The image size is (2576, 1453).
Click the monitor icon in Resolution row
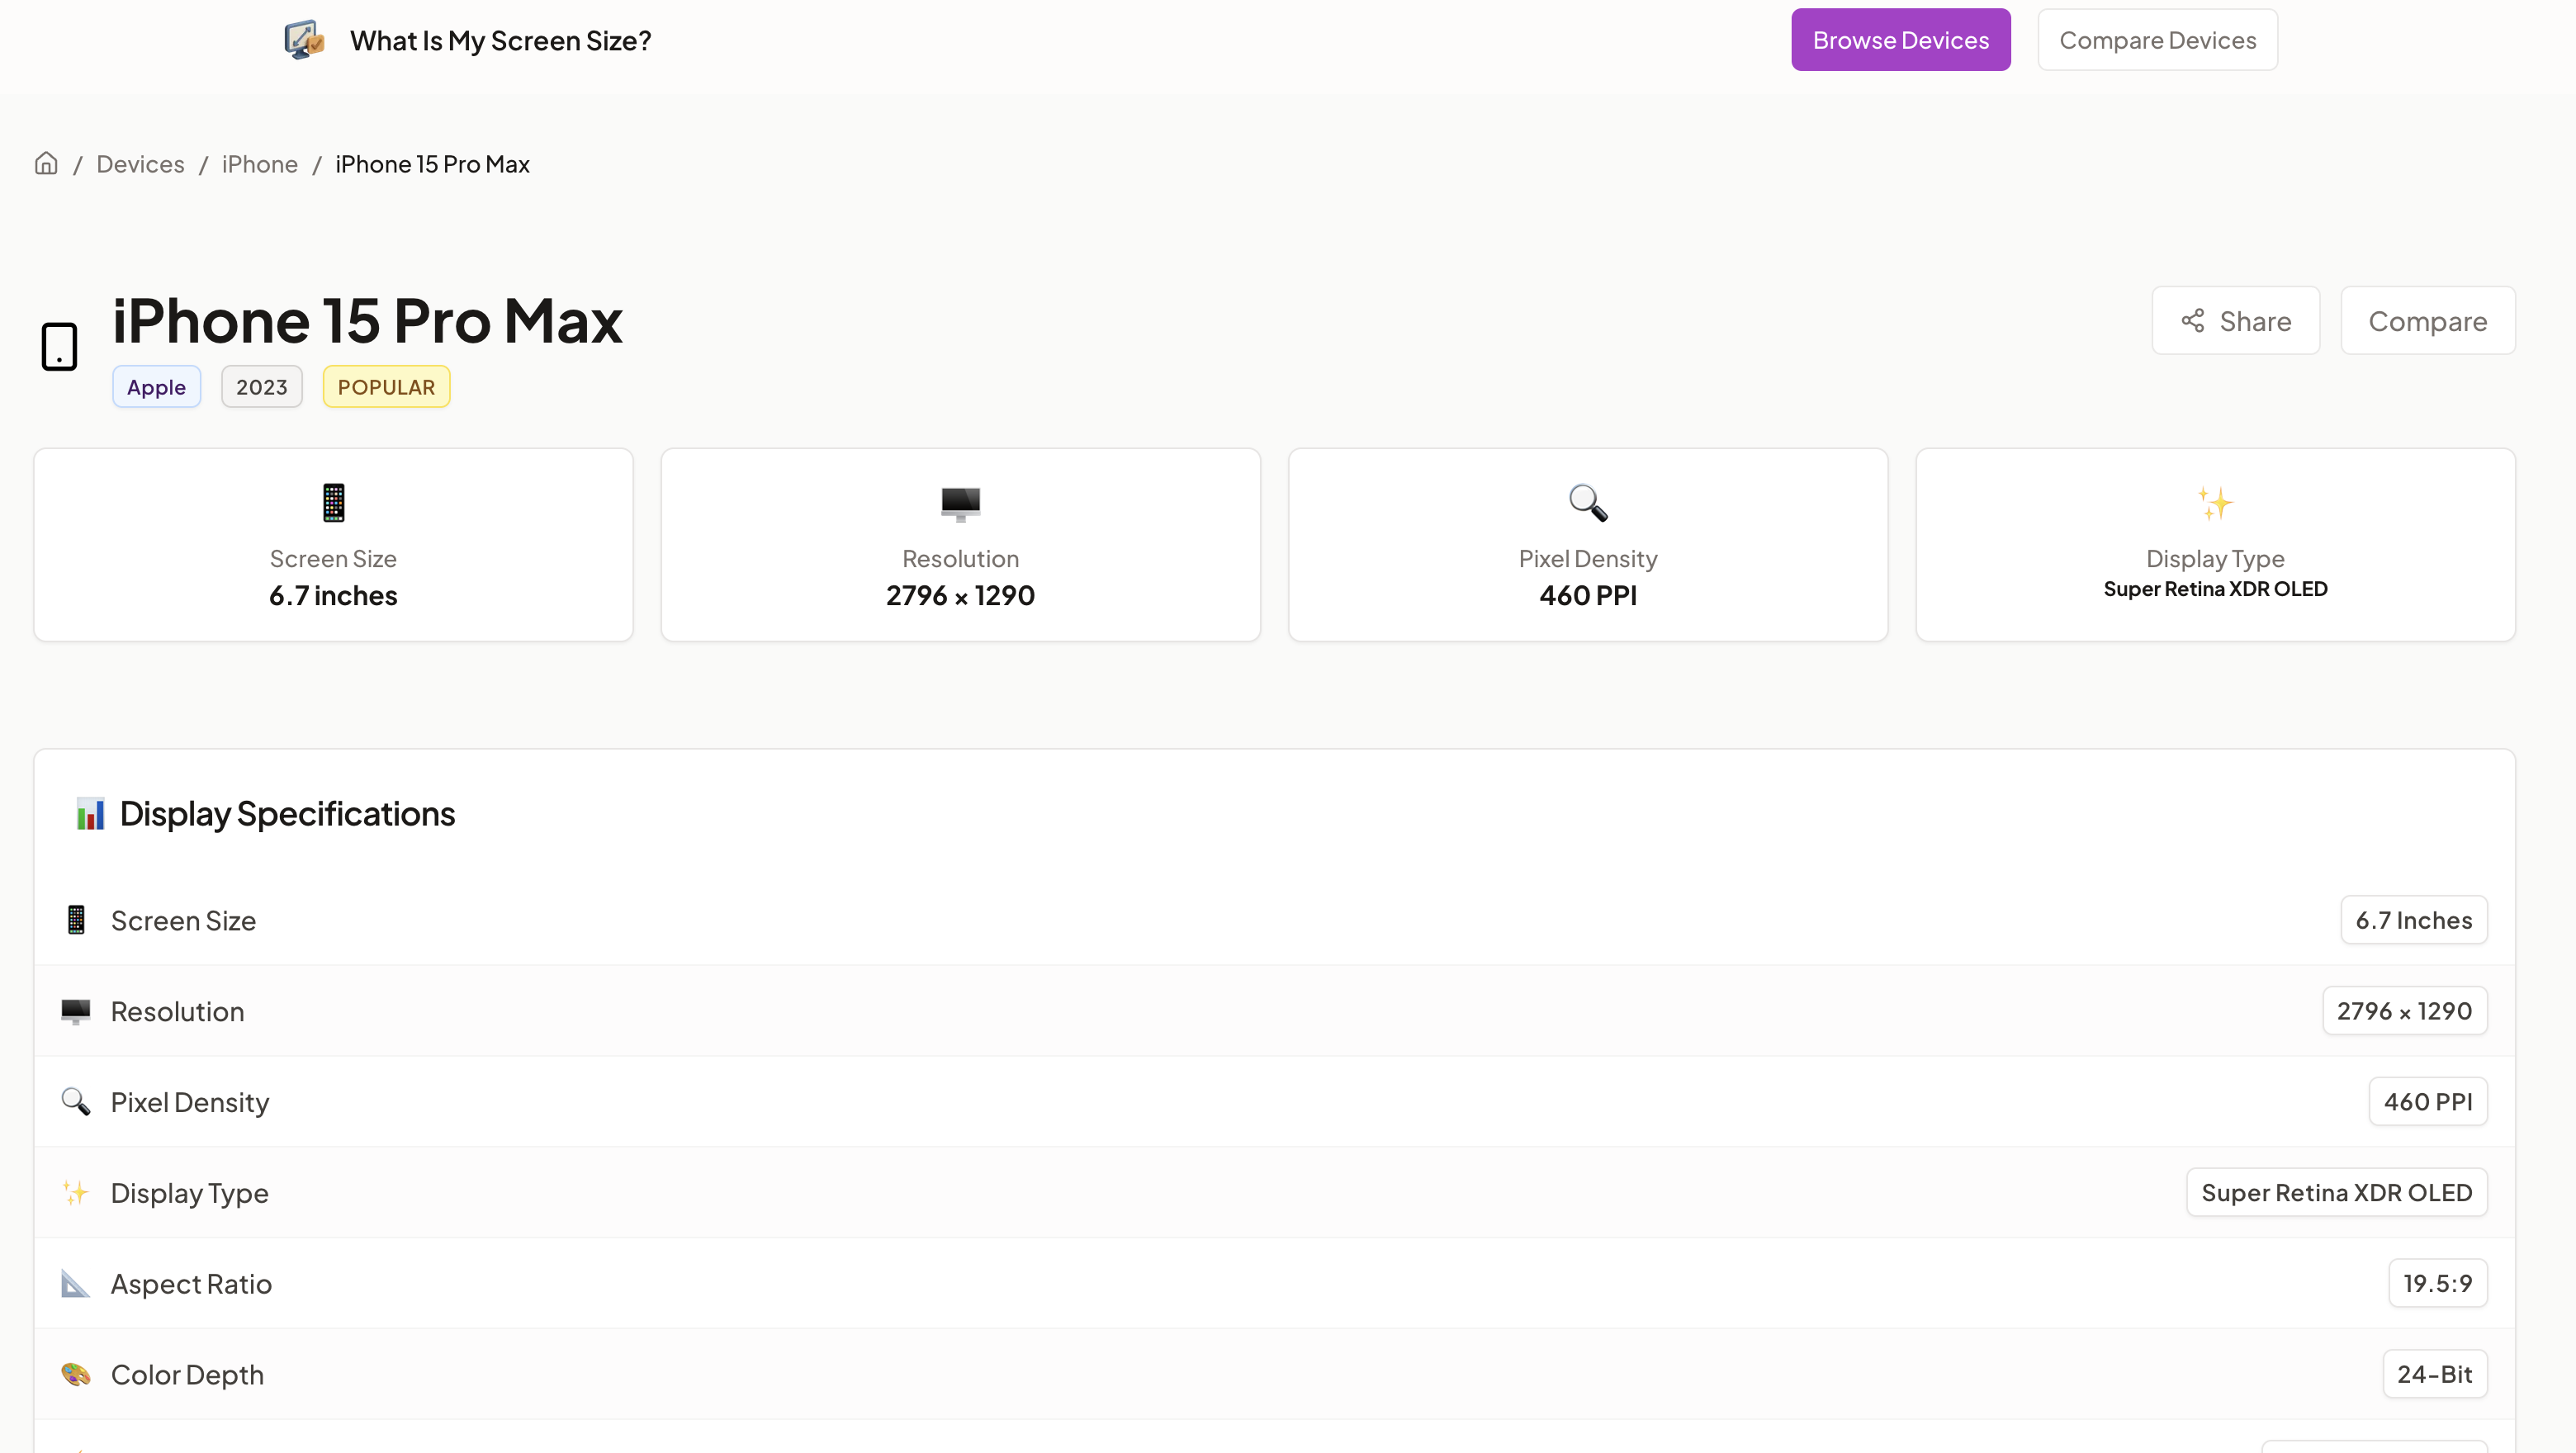click(76, 1011)
